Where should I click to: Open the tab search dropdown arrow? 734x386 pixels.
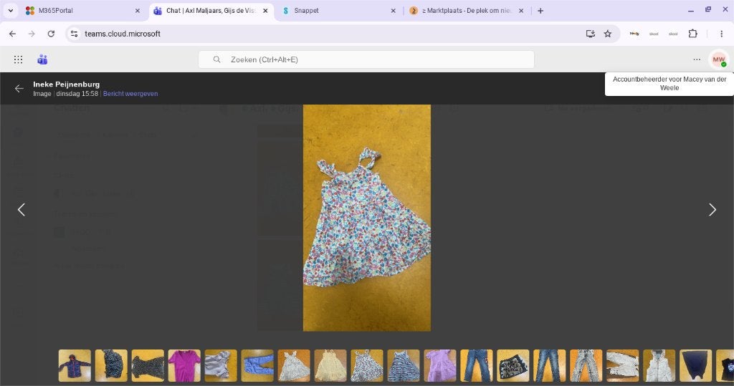pyautogui.click(x=10, y=10)
